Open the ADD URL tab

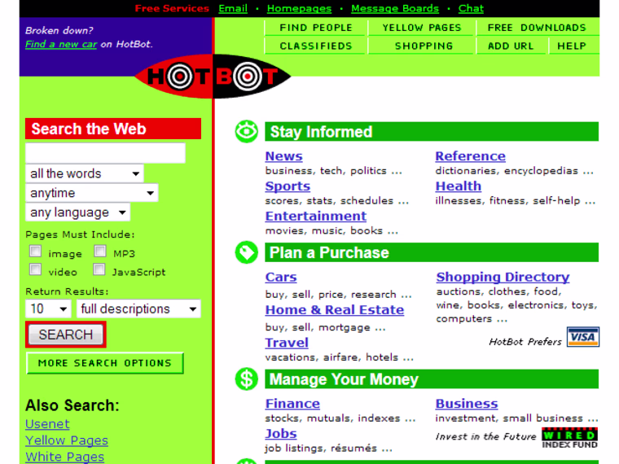tap(511, 46)
